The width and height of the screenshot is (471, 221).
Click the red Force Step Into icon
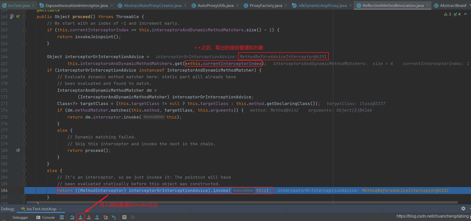tap(89, 217)
